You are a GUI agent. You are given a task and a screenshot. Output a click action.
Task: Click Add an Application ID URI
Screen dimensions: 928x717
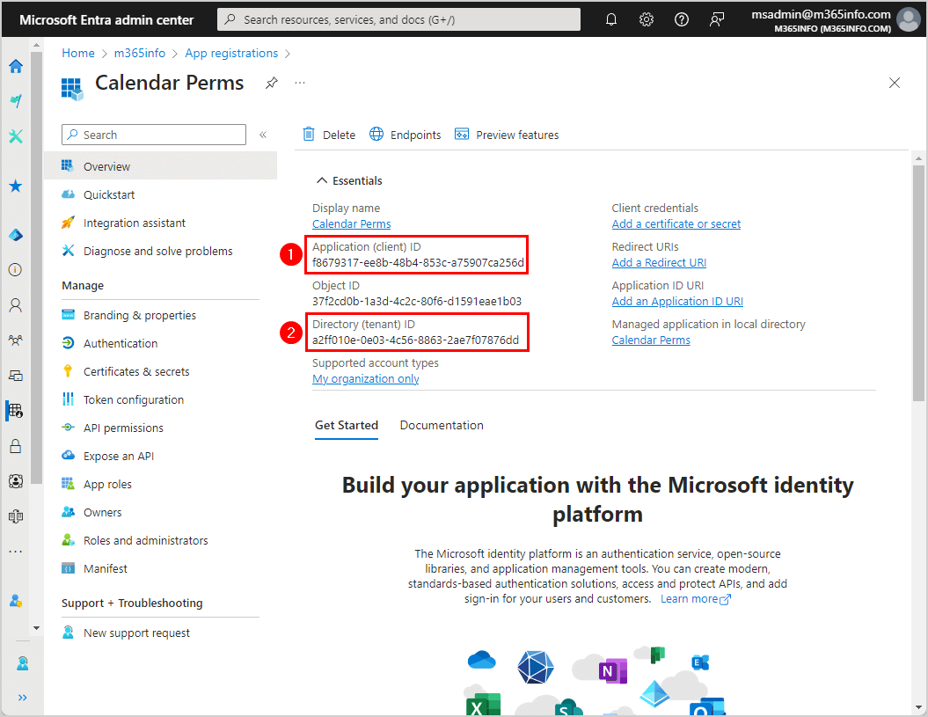point(677,302)
